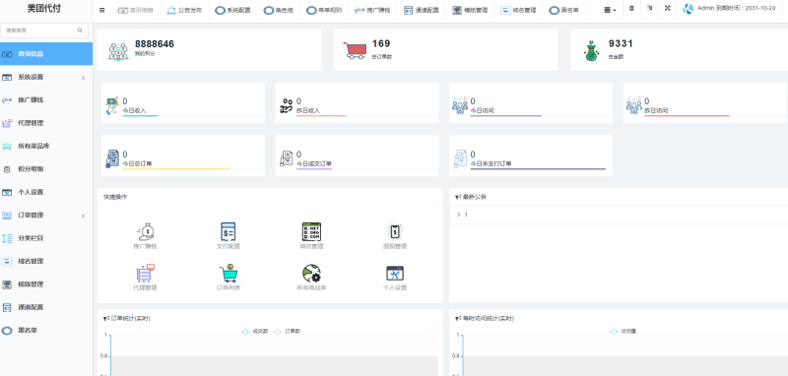Image resolution: width=788 pixels, height=376 pixels.
Task: Open 代理管理 server shortcut icon
Action: (x=145, y=273)
